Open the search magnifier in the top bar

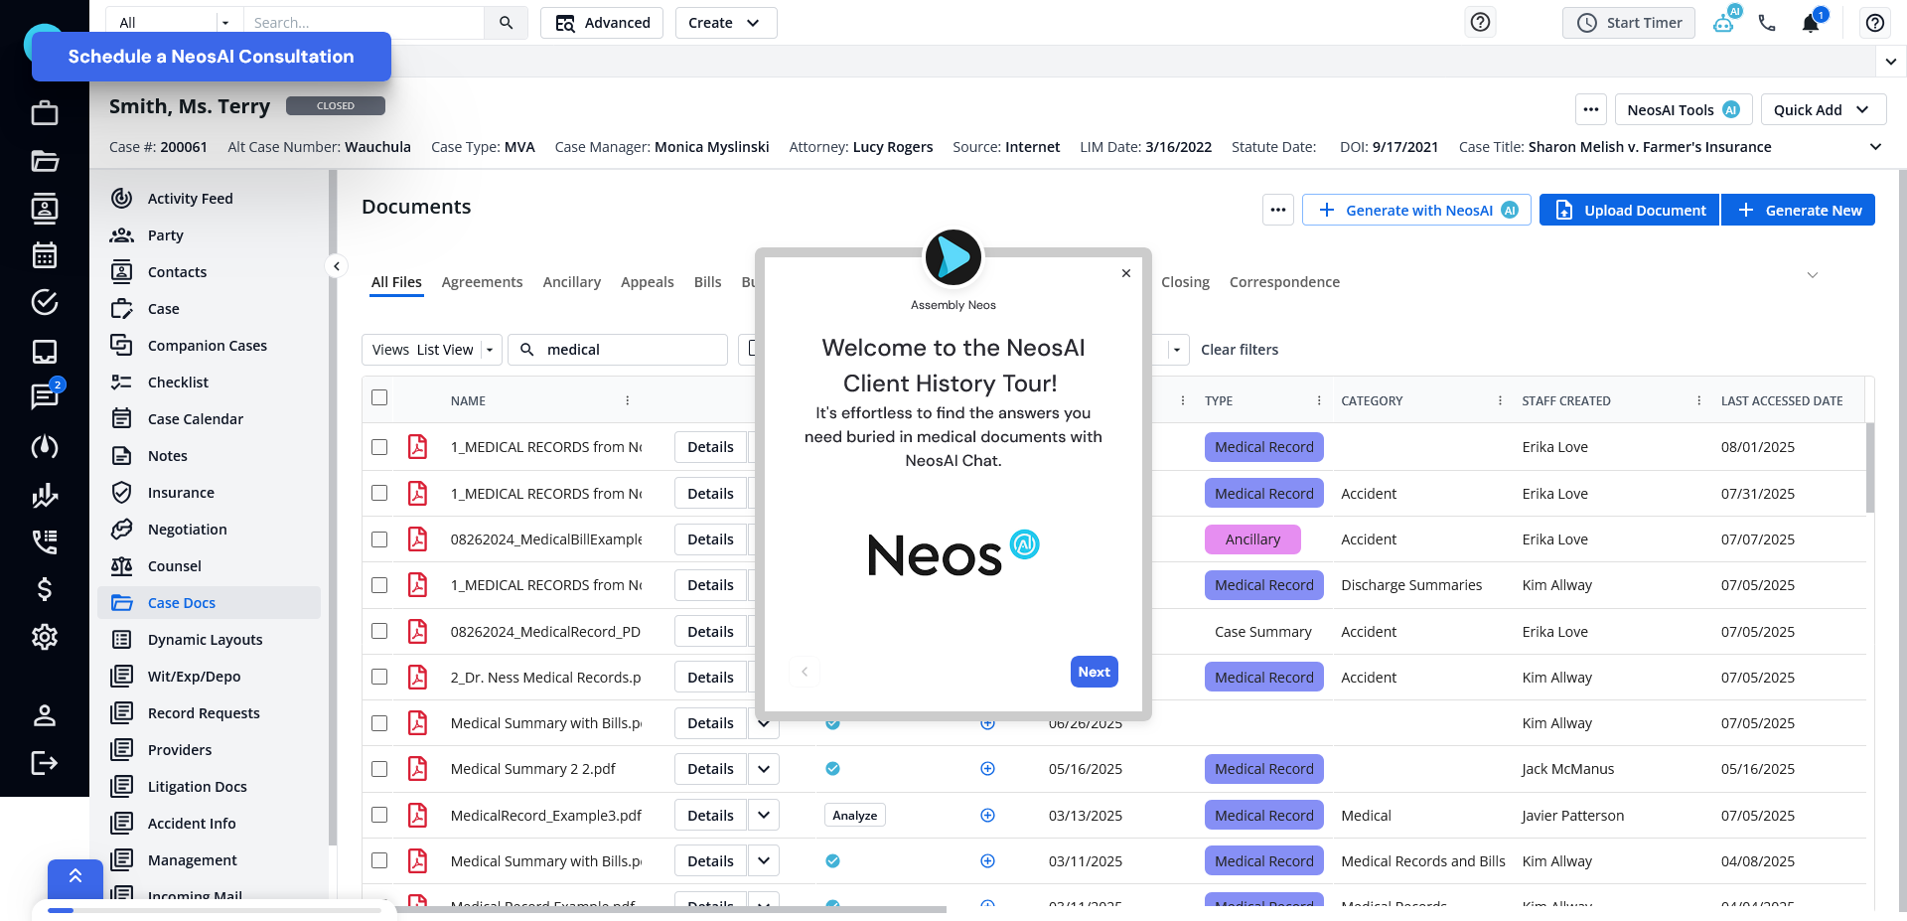click(506, 22)
